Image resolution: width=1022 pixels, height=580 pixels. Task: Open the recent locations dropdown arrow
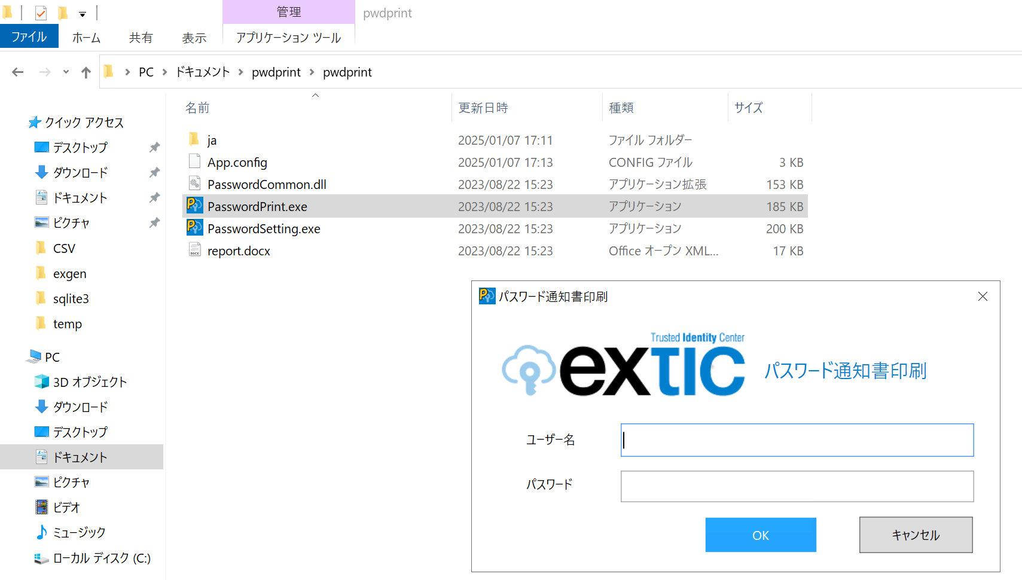point(66,72)
